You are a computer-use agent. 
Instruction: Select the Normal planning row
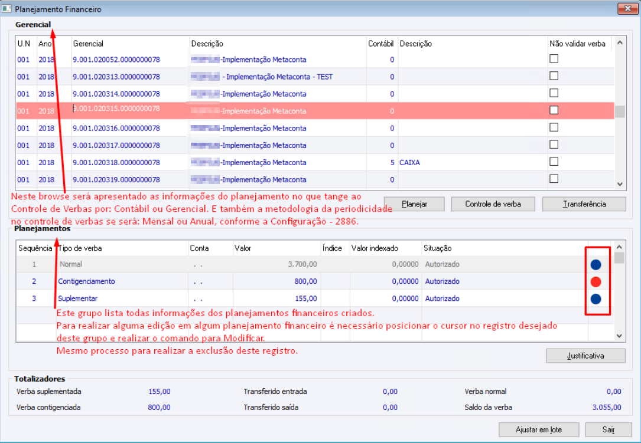[x=315, y=265]
